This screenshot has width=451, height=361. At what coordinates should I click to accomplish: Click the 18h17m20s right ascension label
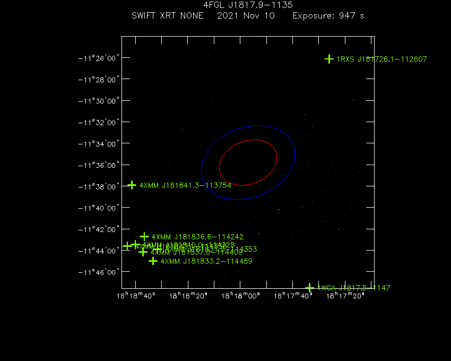pos(345,296)
